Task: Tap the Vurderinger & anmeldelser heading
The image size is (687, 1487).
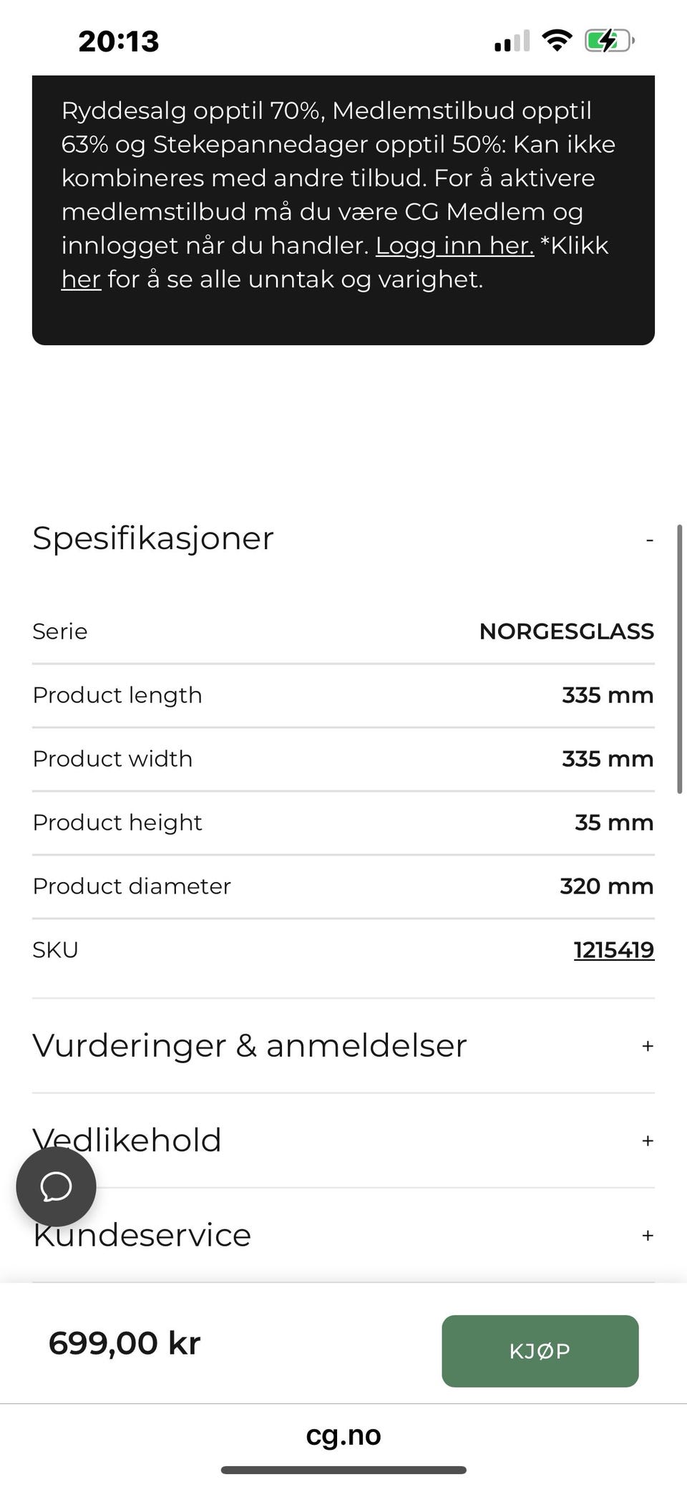Action: point(249,1046)
